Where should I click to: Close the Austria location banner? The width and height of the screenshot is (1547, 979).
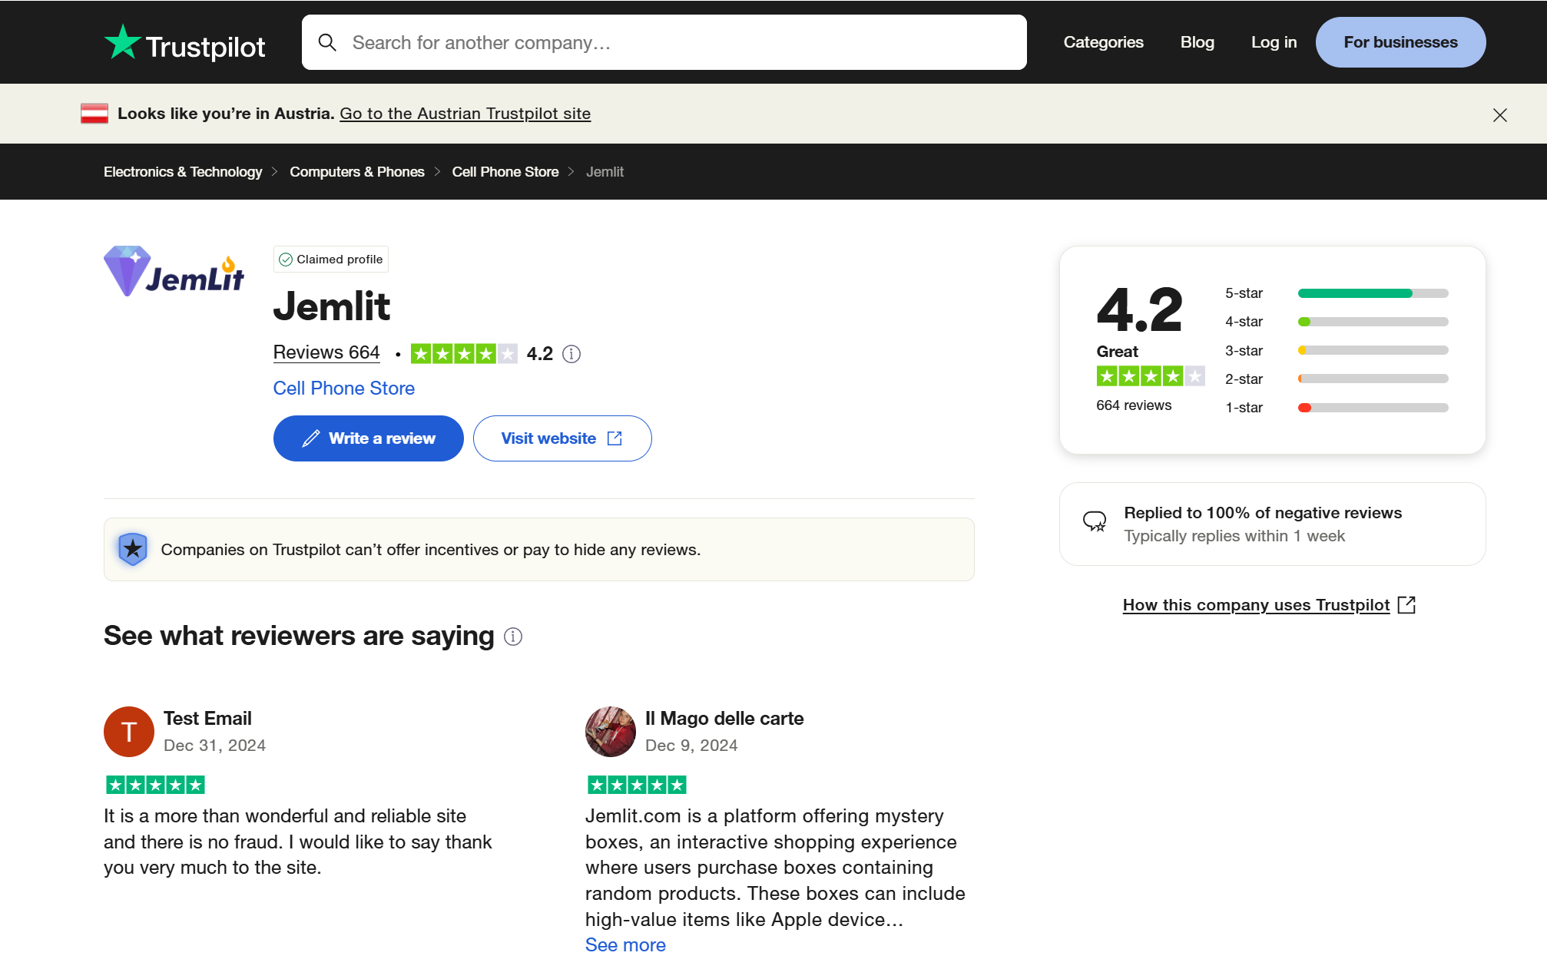coord(1499,115)
